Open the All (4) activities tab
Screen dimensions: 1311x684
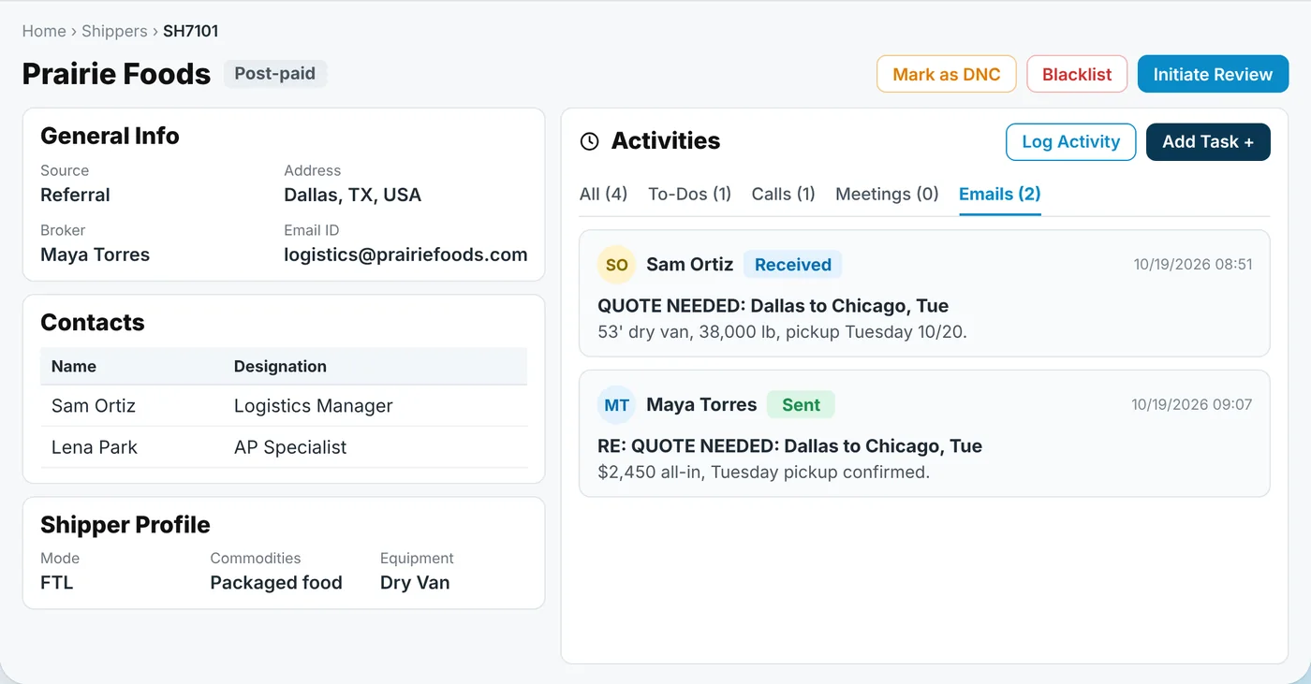603,194
